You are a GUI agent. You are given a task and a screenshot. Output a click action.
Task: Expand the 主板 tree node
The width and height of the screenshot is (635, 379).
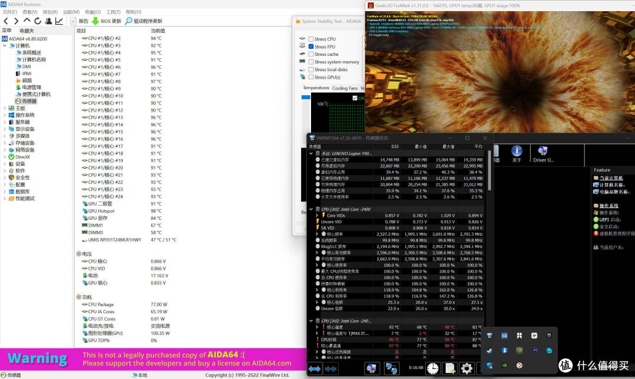point(5,109)
